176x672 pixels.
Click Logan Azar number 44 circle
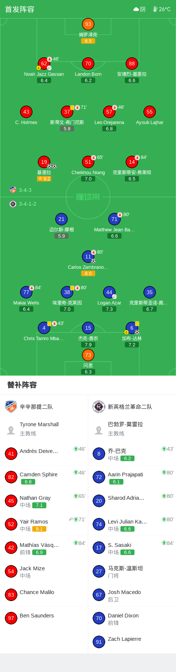click(x=109, y=292)
